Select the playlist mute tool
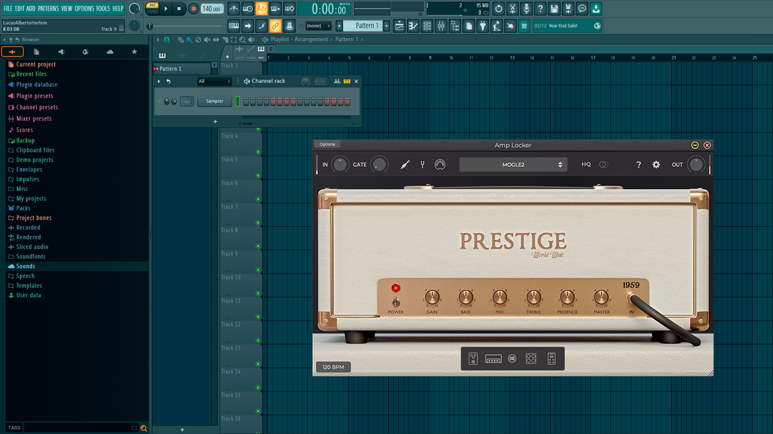773x434 pixels. (207, 40)
